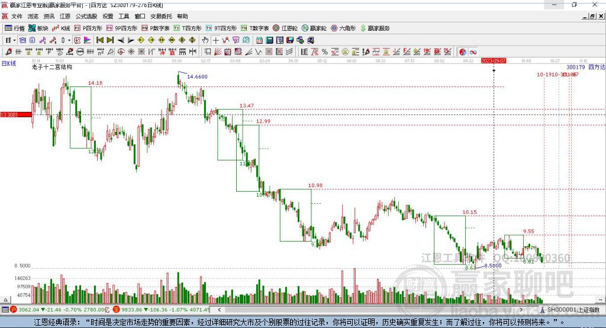Click Shenzhen index 9833.86 in status bar
This screenshot has height=328, width=606.
132,310
